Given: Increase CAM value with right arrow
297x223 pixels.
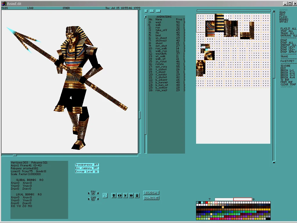Looking at the screenshot, I should (98, 199).
